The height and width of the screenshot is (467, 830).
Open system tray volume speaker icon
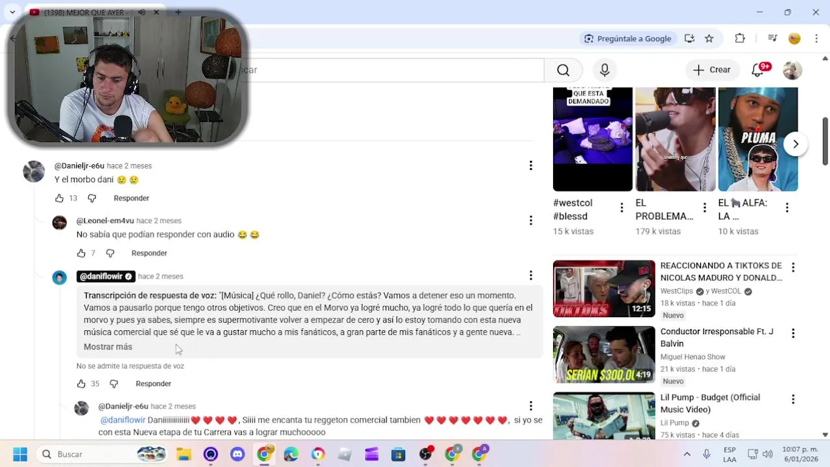(768, 454)
